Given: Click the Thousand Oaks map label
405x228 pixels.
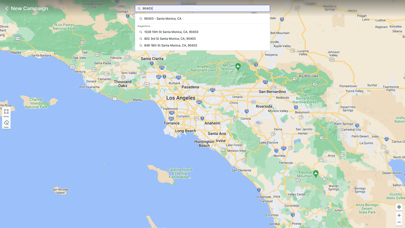Looking at the screenshot, I should (x=123, y=84).
